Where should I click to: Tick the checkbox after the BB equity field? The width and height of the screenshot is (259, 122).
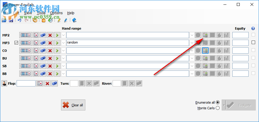[253, 73]
